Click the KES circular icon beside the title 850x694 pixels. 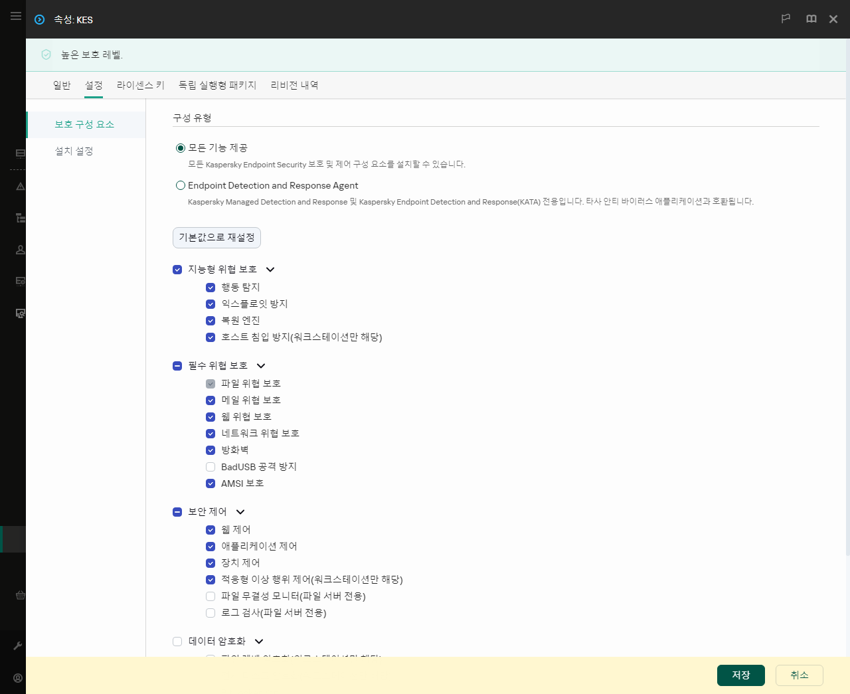pos(40,19)
